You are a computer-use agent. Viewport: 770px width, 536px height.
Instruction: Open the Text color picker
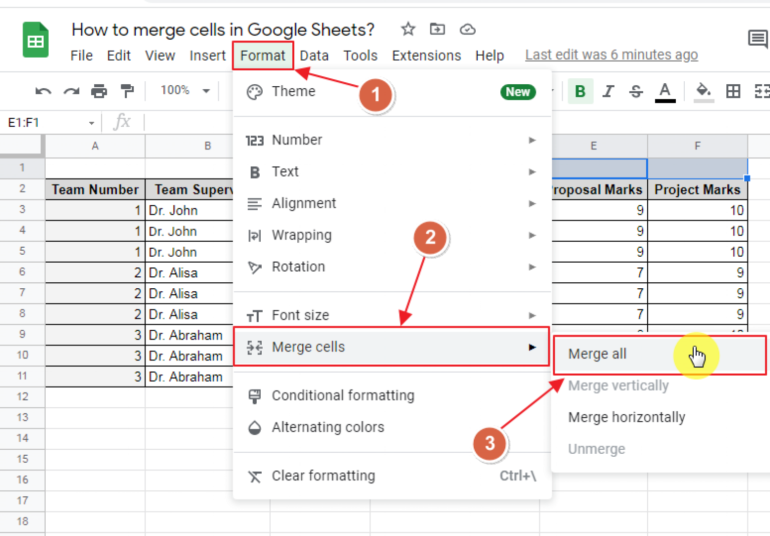pyautogui.click(x=665, y=92)
